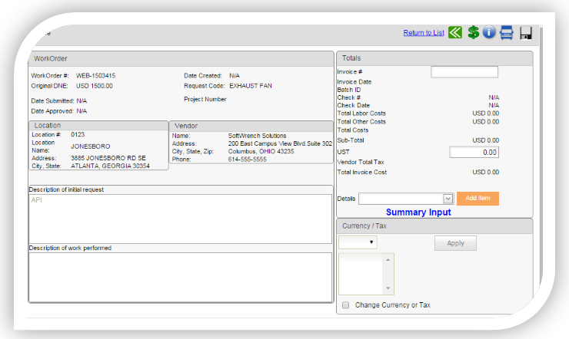Screen dimensions: 569x339
Task: Click the Description of initial request box
Action: 181,219
